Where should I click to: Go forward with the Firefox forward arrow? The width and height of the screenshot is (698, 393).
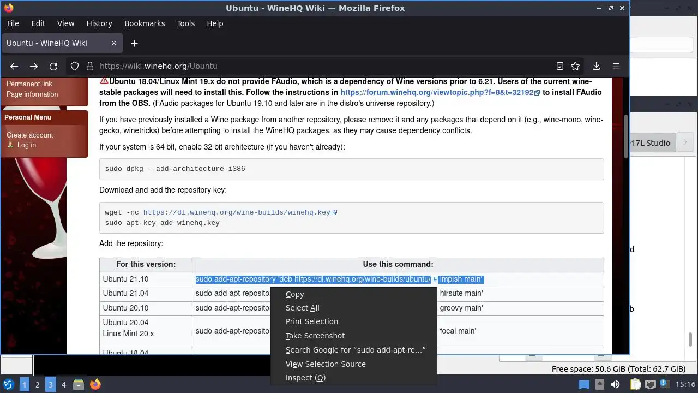pos(34,66)
